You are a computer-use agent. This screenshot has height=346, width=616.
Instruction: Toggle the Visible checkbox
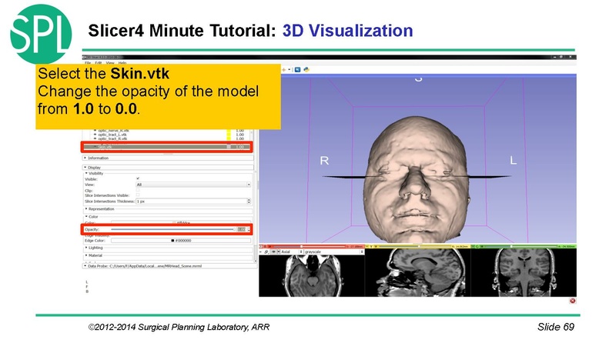click(138, 179)
